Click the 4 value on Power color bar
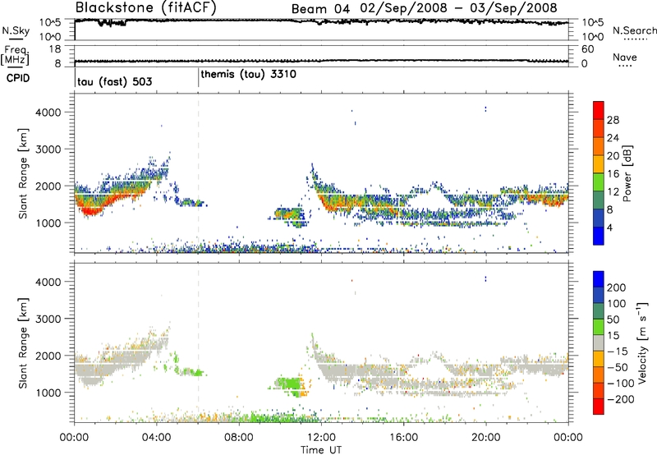The height and width of the screenshot is (455, 657). (610, 227)
